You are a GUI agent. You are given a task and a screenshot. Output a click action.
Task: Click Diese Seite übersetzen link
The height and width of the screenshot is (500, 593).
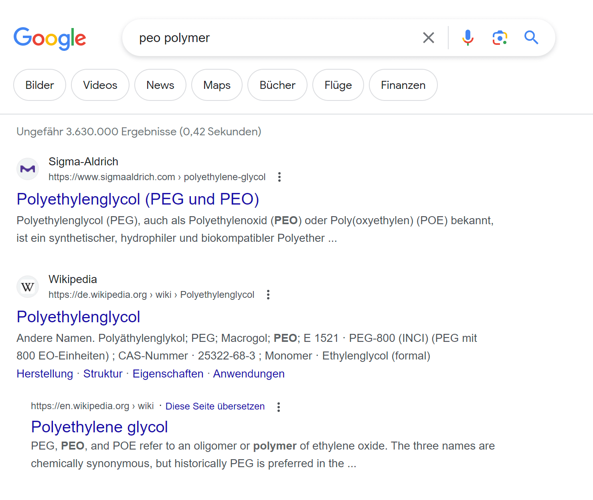tap(215, 406)
